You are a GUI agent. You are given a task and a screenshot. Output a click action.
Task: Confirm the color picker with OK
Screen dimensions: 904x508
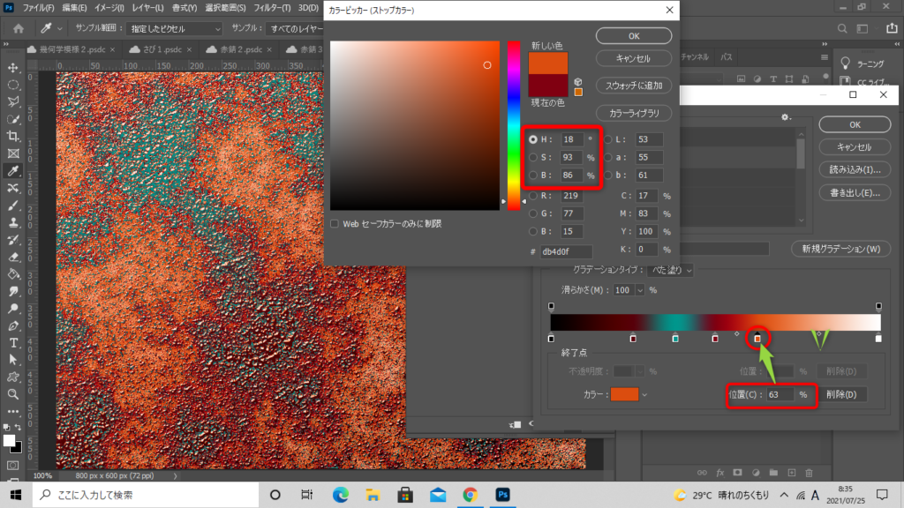pyautogui.click(x=634, y=35)
